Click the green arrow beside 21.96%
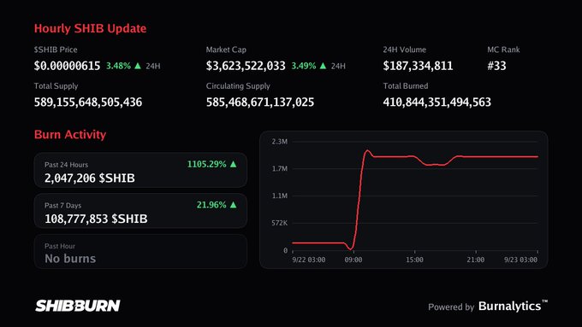Image resolution: width=582 pixels, height=327 pixels. pos(233,204)
